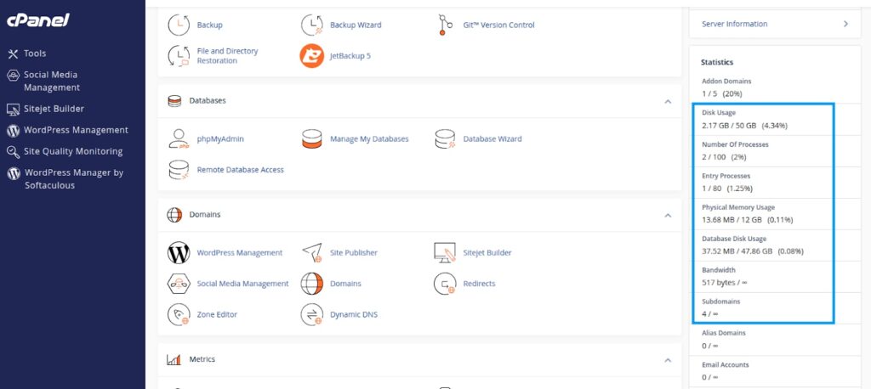The image size is (871, 389).
Task: Open Social Media Management sidebar item
Action: click(x=52, y=81)
